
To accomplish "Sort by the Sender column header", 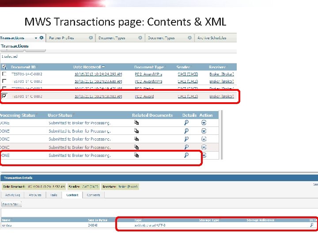I will coord(183,67).
